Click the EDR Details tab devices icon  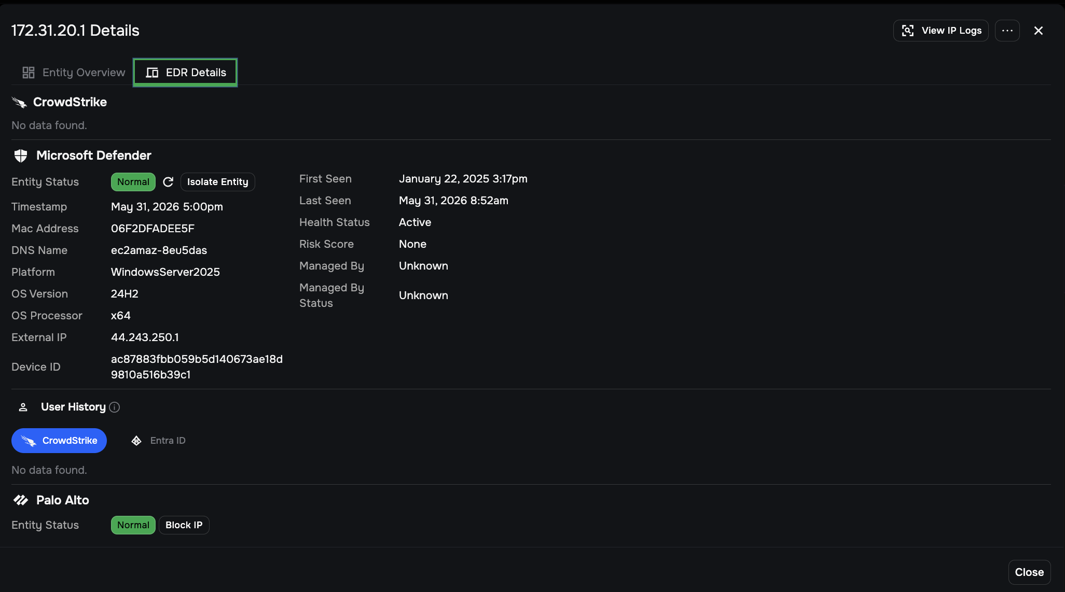(152, 73)
